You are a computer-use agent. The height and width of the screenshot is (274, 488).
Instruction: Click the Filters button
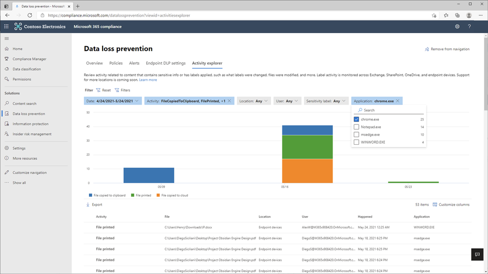(x=122, y=90)
